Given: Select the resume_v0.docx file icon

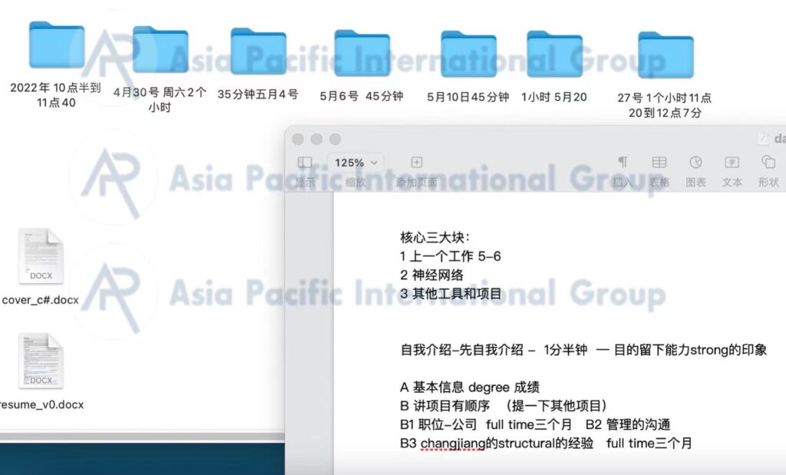Looking at the screenshot, I should click(41, 361).
